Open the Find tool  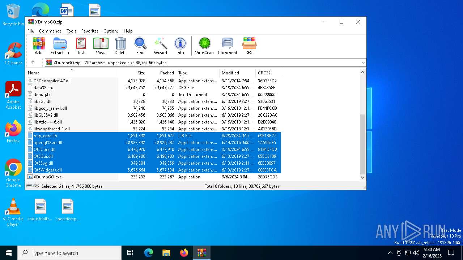pyautogui.click(x=140, y=46)
